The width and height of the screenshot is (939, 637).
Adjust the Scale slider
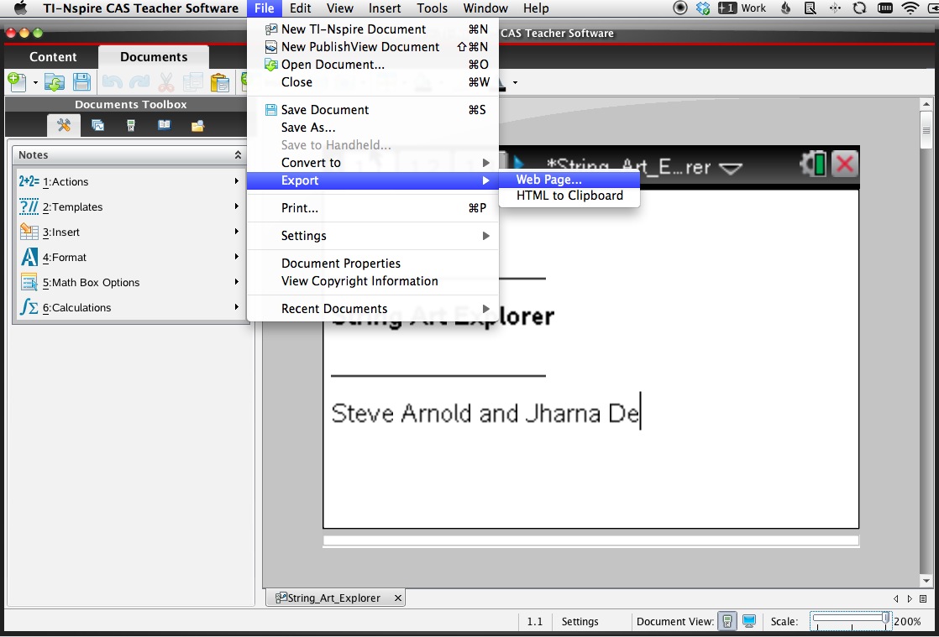[885, 619]
